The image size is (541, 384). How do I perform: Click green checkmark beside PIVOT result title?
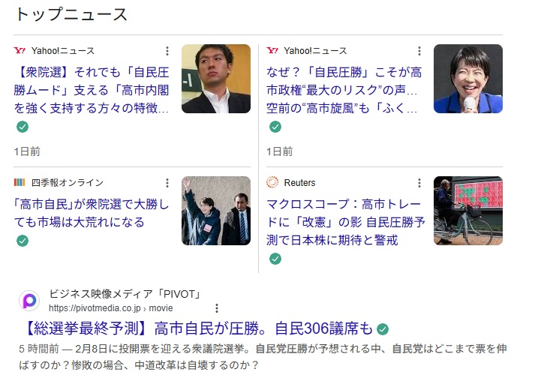(382, 329)
